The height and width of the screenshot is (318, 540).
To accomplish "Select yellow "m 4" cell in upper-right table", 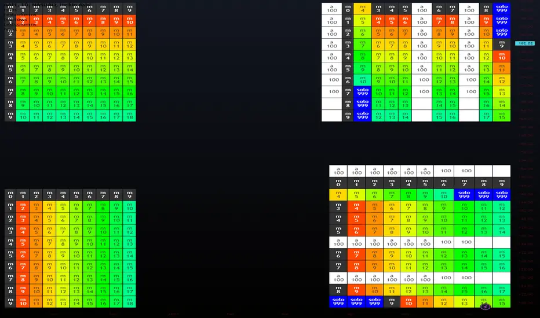I will tap(362, 9).
